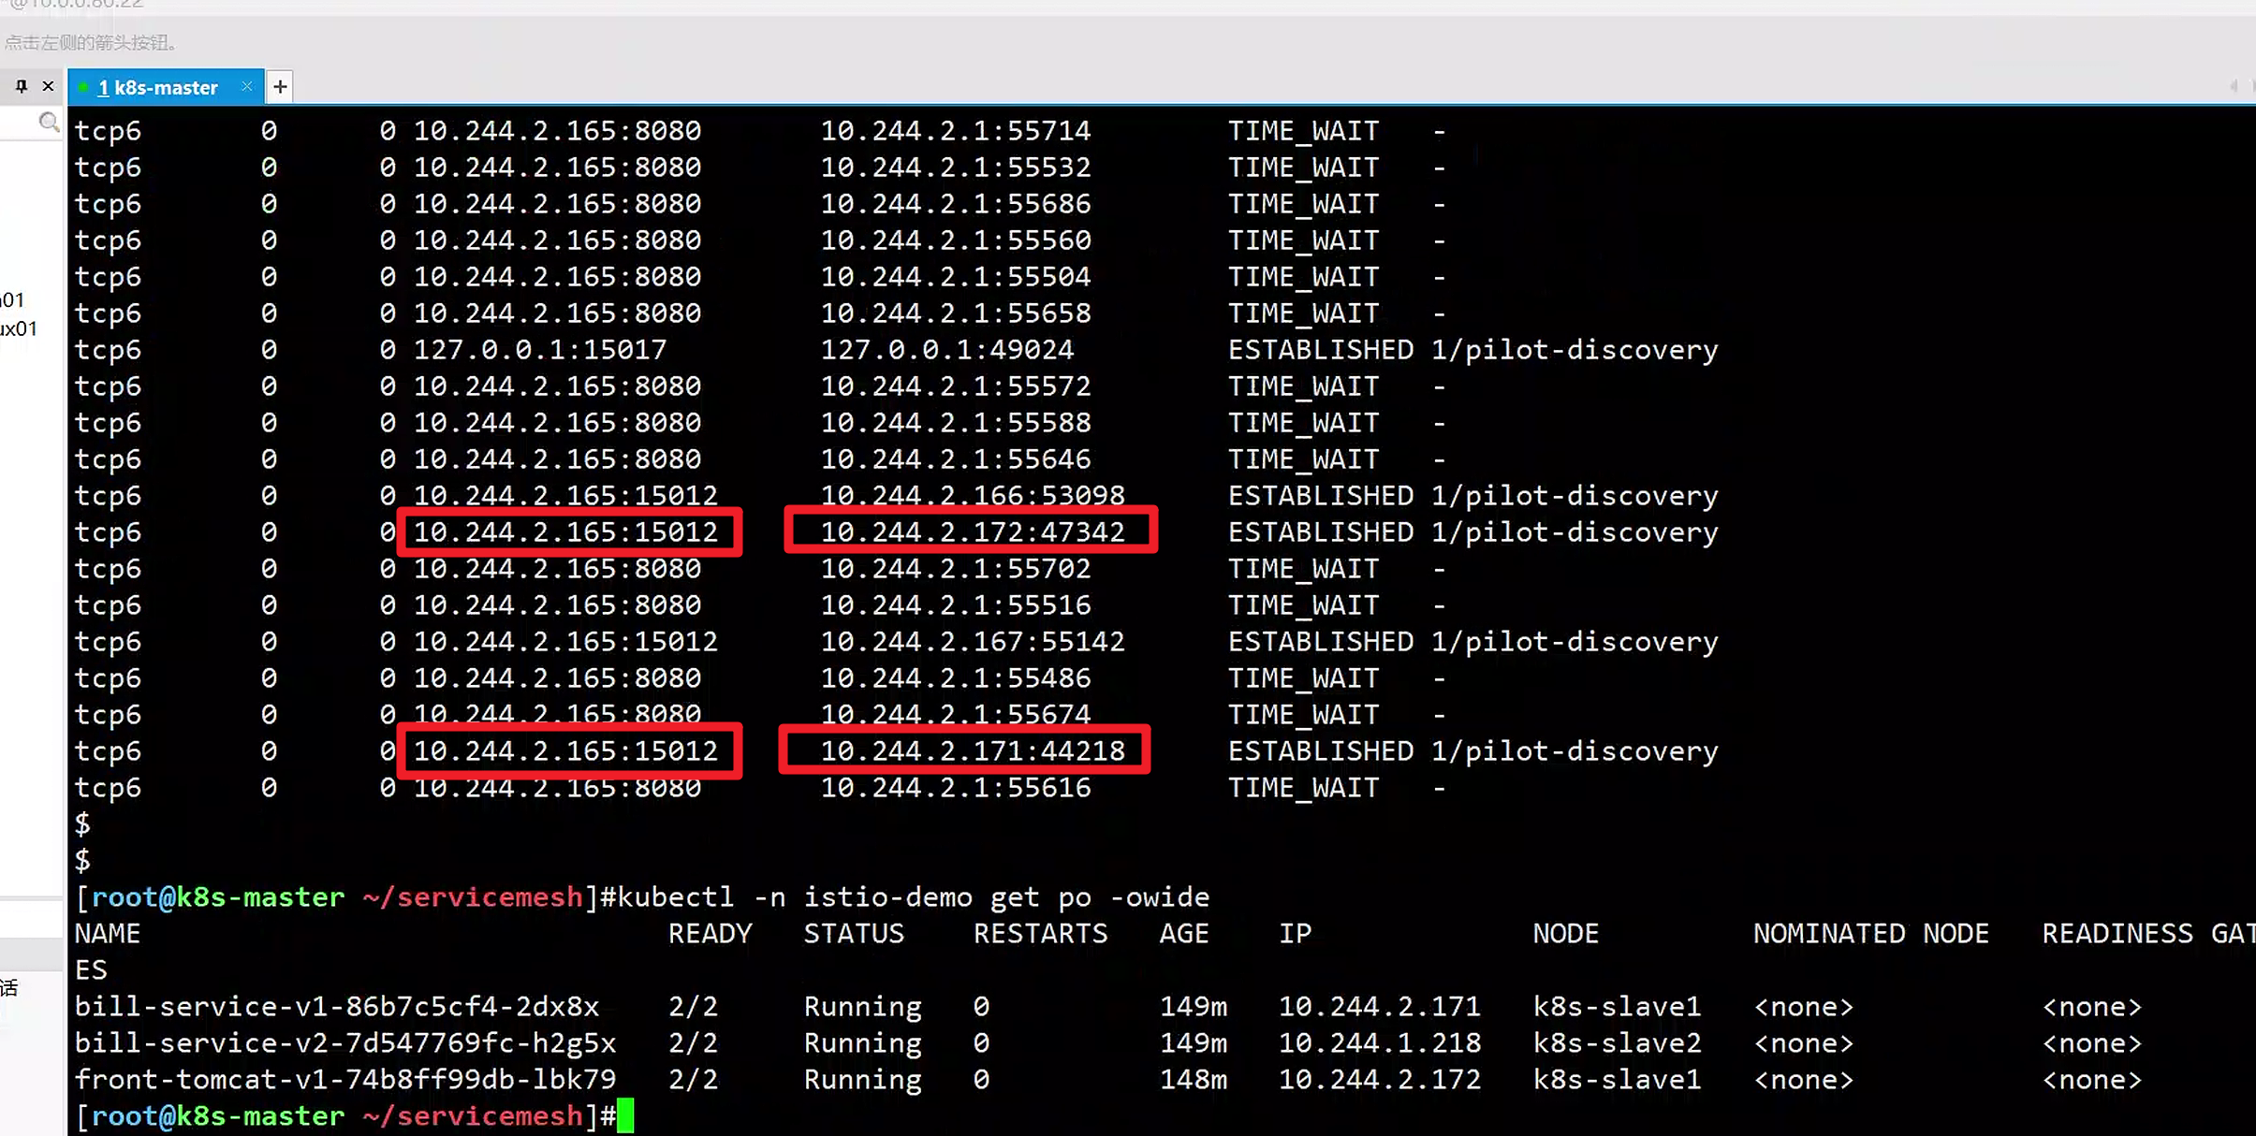
Task: Click pod name bill-service-v2-7d547769fc-h2g5x
Action: click(344, 1042)
